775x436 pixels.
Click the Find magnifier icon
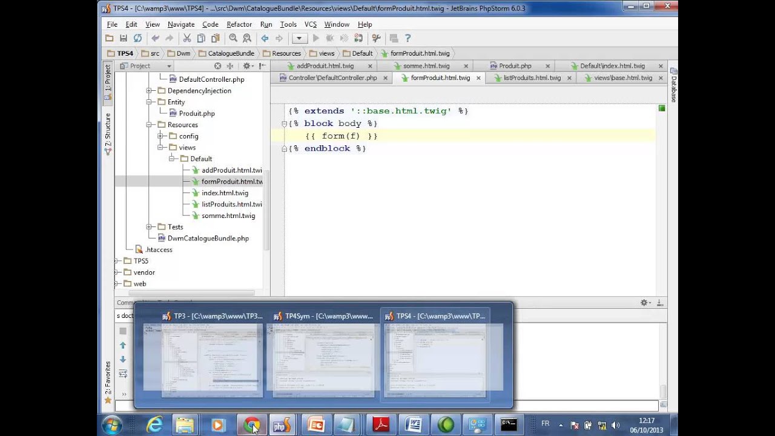(x=233, y=38)
